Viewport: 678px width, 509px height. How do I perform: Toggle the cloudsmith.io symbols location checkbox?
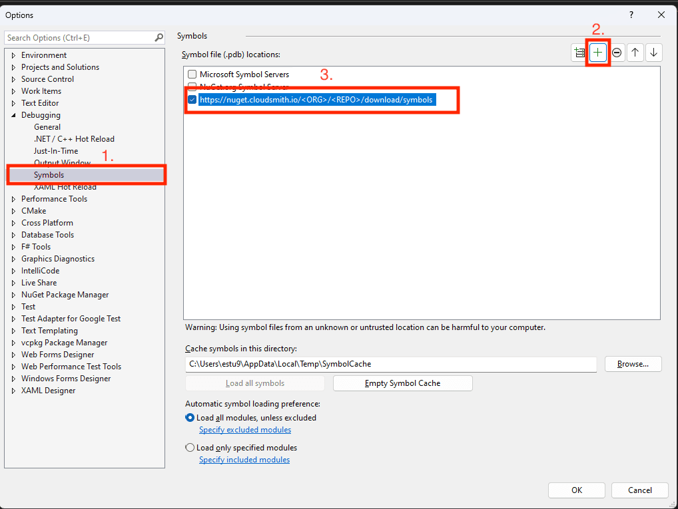click(x=192, y=100)
